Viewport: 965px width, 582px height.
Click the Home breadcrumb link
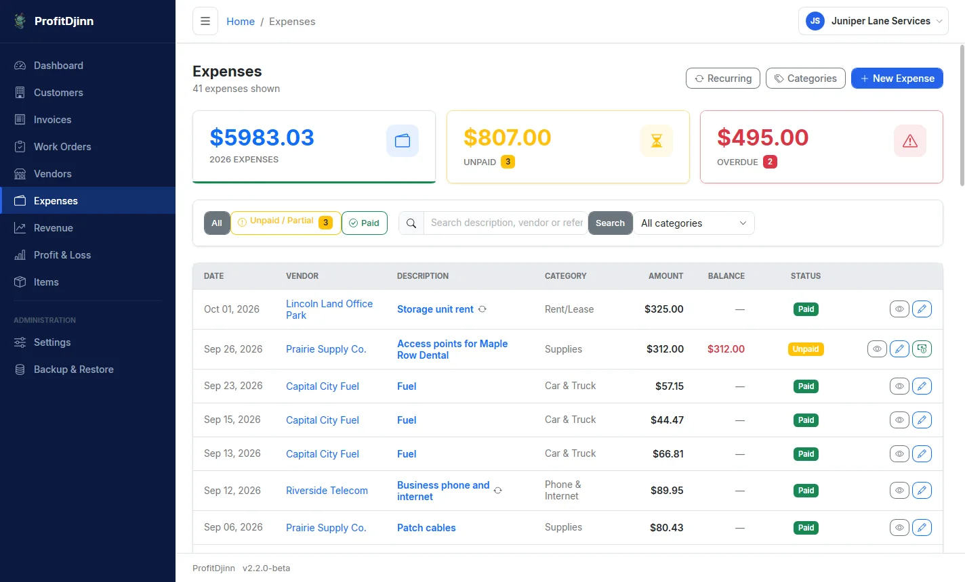pos(241,22)
